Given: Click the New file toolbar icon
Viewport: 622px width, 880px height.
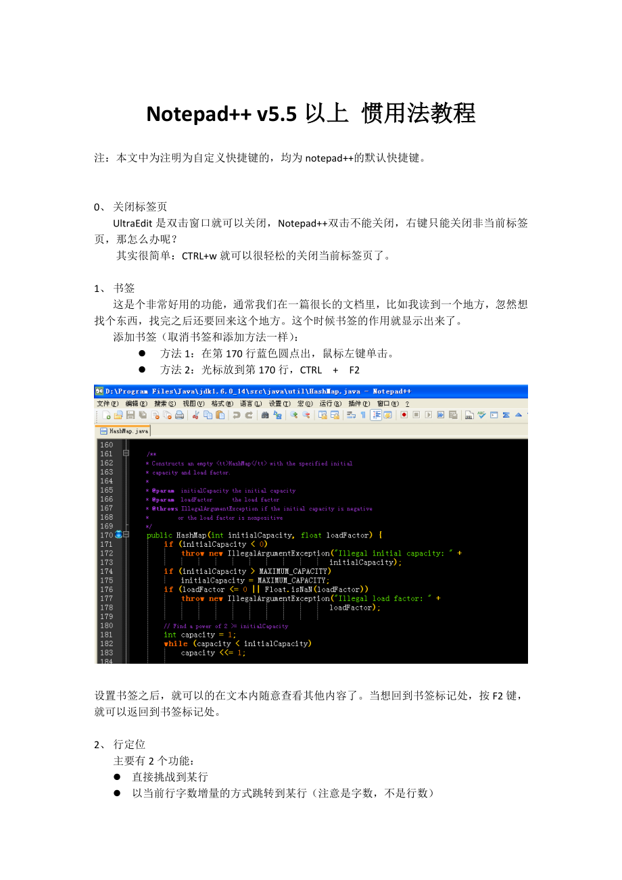Looking at the screenshot, I should [106, 415].
